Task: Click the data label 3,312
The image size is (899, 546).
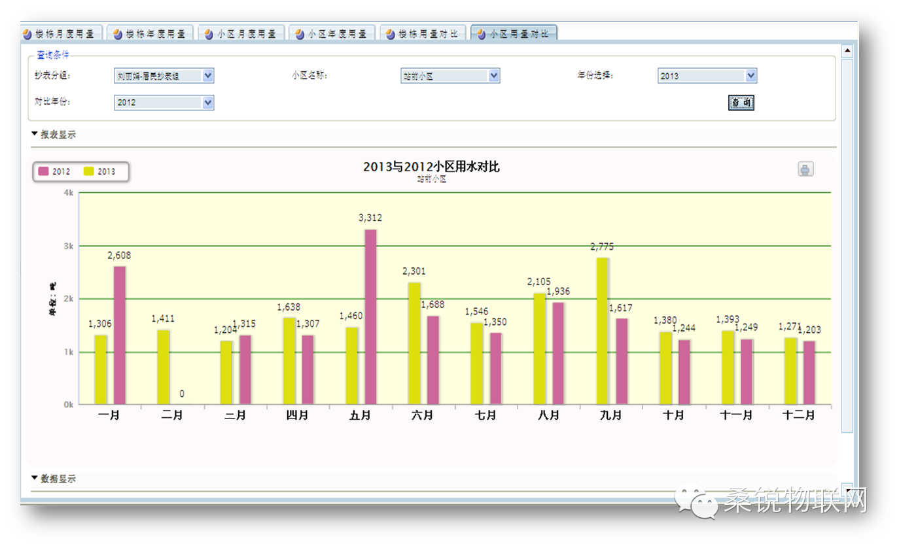Action: pos(370,218)
